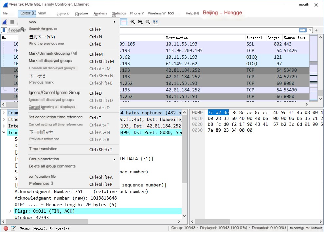The width and height of the screenshot is (324, 232).
Task: Choose Time translation menu entry
Action: tap(69, 149)
